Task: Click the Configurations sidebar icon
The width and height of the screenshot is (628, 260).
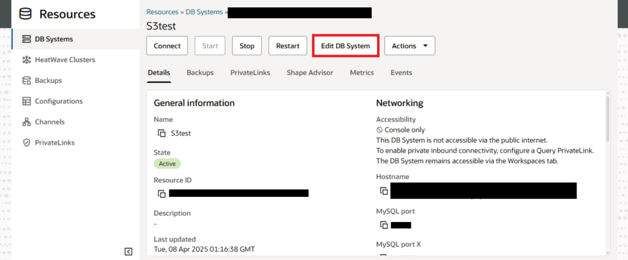Action: [26, 101]
